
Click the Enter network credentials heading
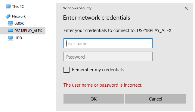point(97,18)
